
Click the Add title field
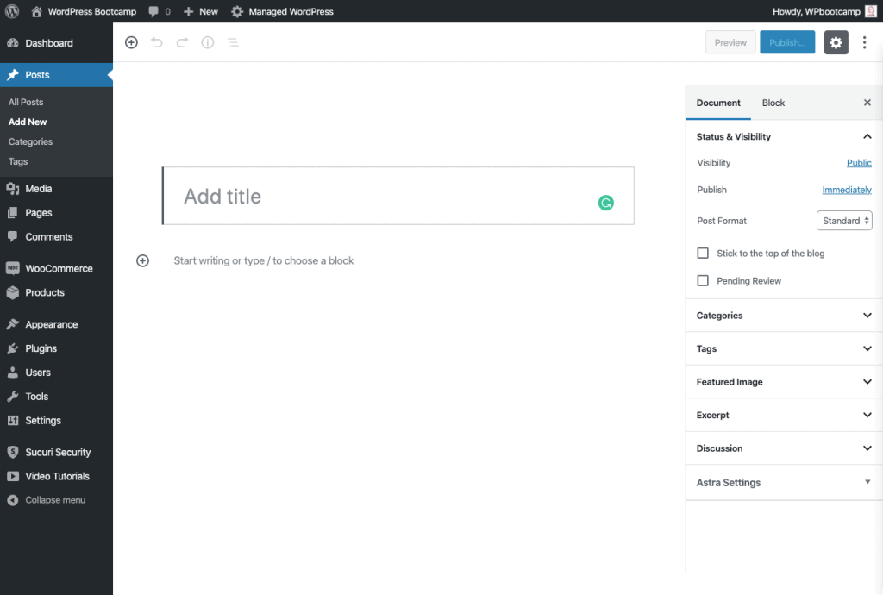click(x=398, y=196)
